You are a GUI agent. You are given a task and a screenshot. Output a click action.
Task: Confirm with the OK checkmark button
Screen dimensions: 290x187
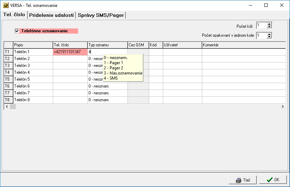tap(273, 180)
